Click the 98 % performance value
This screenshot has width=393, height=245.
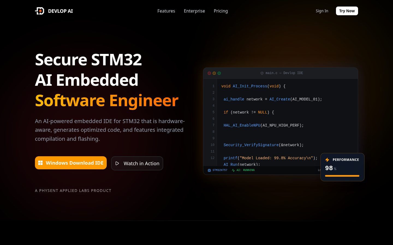(x=331, y=168)
